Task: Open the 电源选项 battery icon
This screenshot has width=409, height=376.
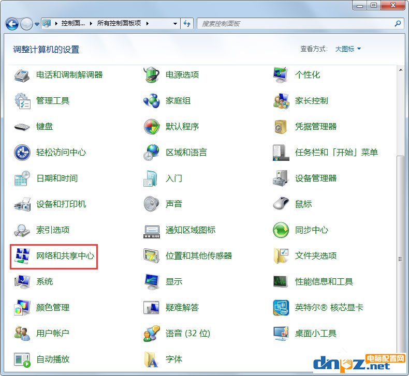Action: tap(152, 75)
